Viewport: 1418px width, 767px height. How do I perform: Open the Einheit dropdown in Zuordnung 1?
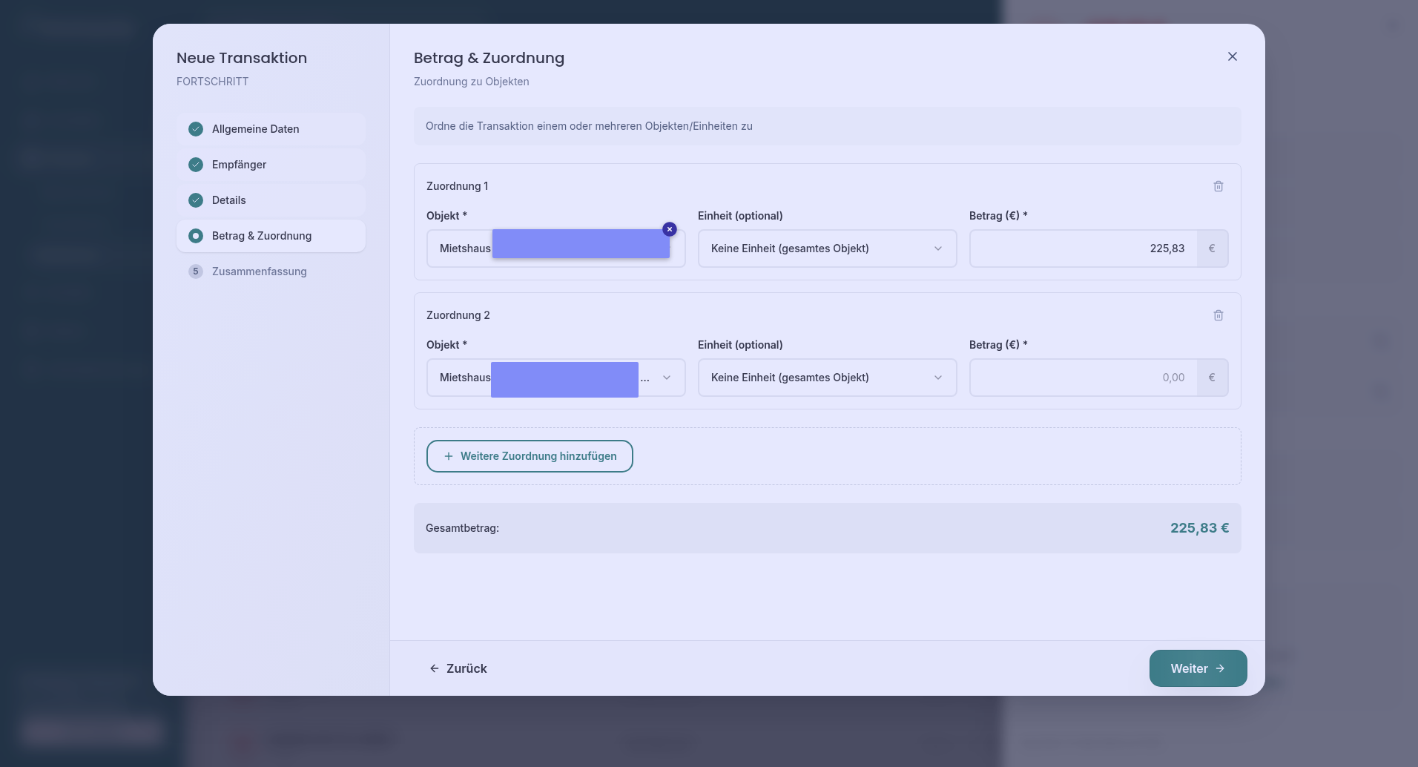pyautogui.click(x=828, y=248)
